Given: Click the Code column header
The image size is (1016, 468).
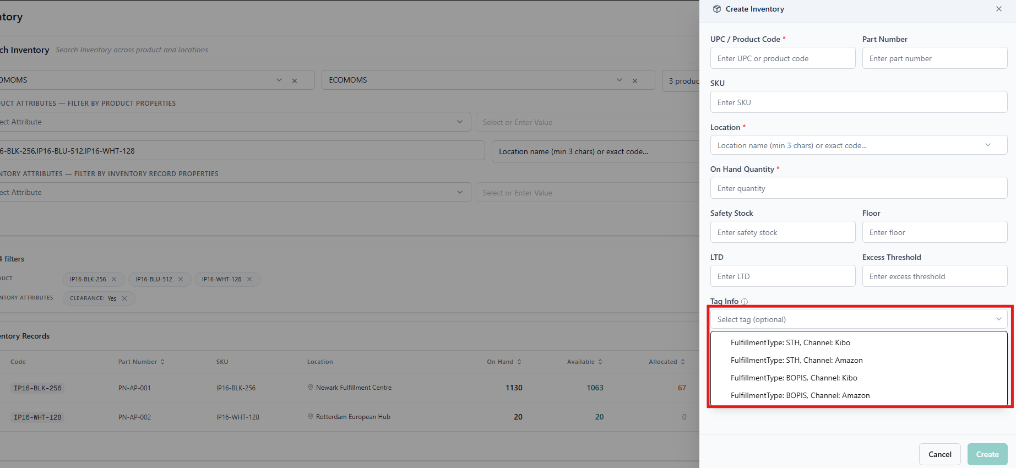Looking at the screenshot, I should [18, 362].
